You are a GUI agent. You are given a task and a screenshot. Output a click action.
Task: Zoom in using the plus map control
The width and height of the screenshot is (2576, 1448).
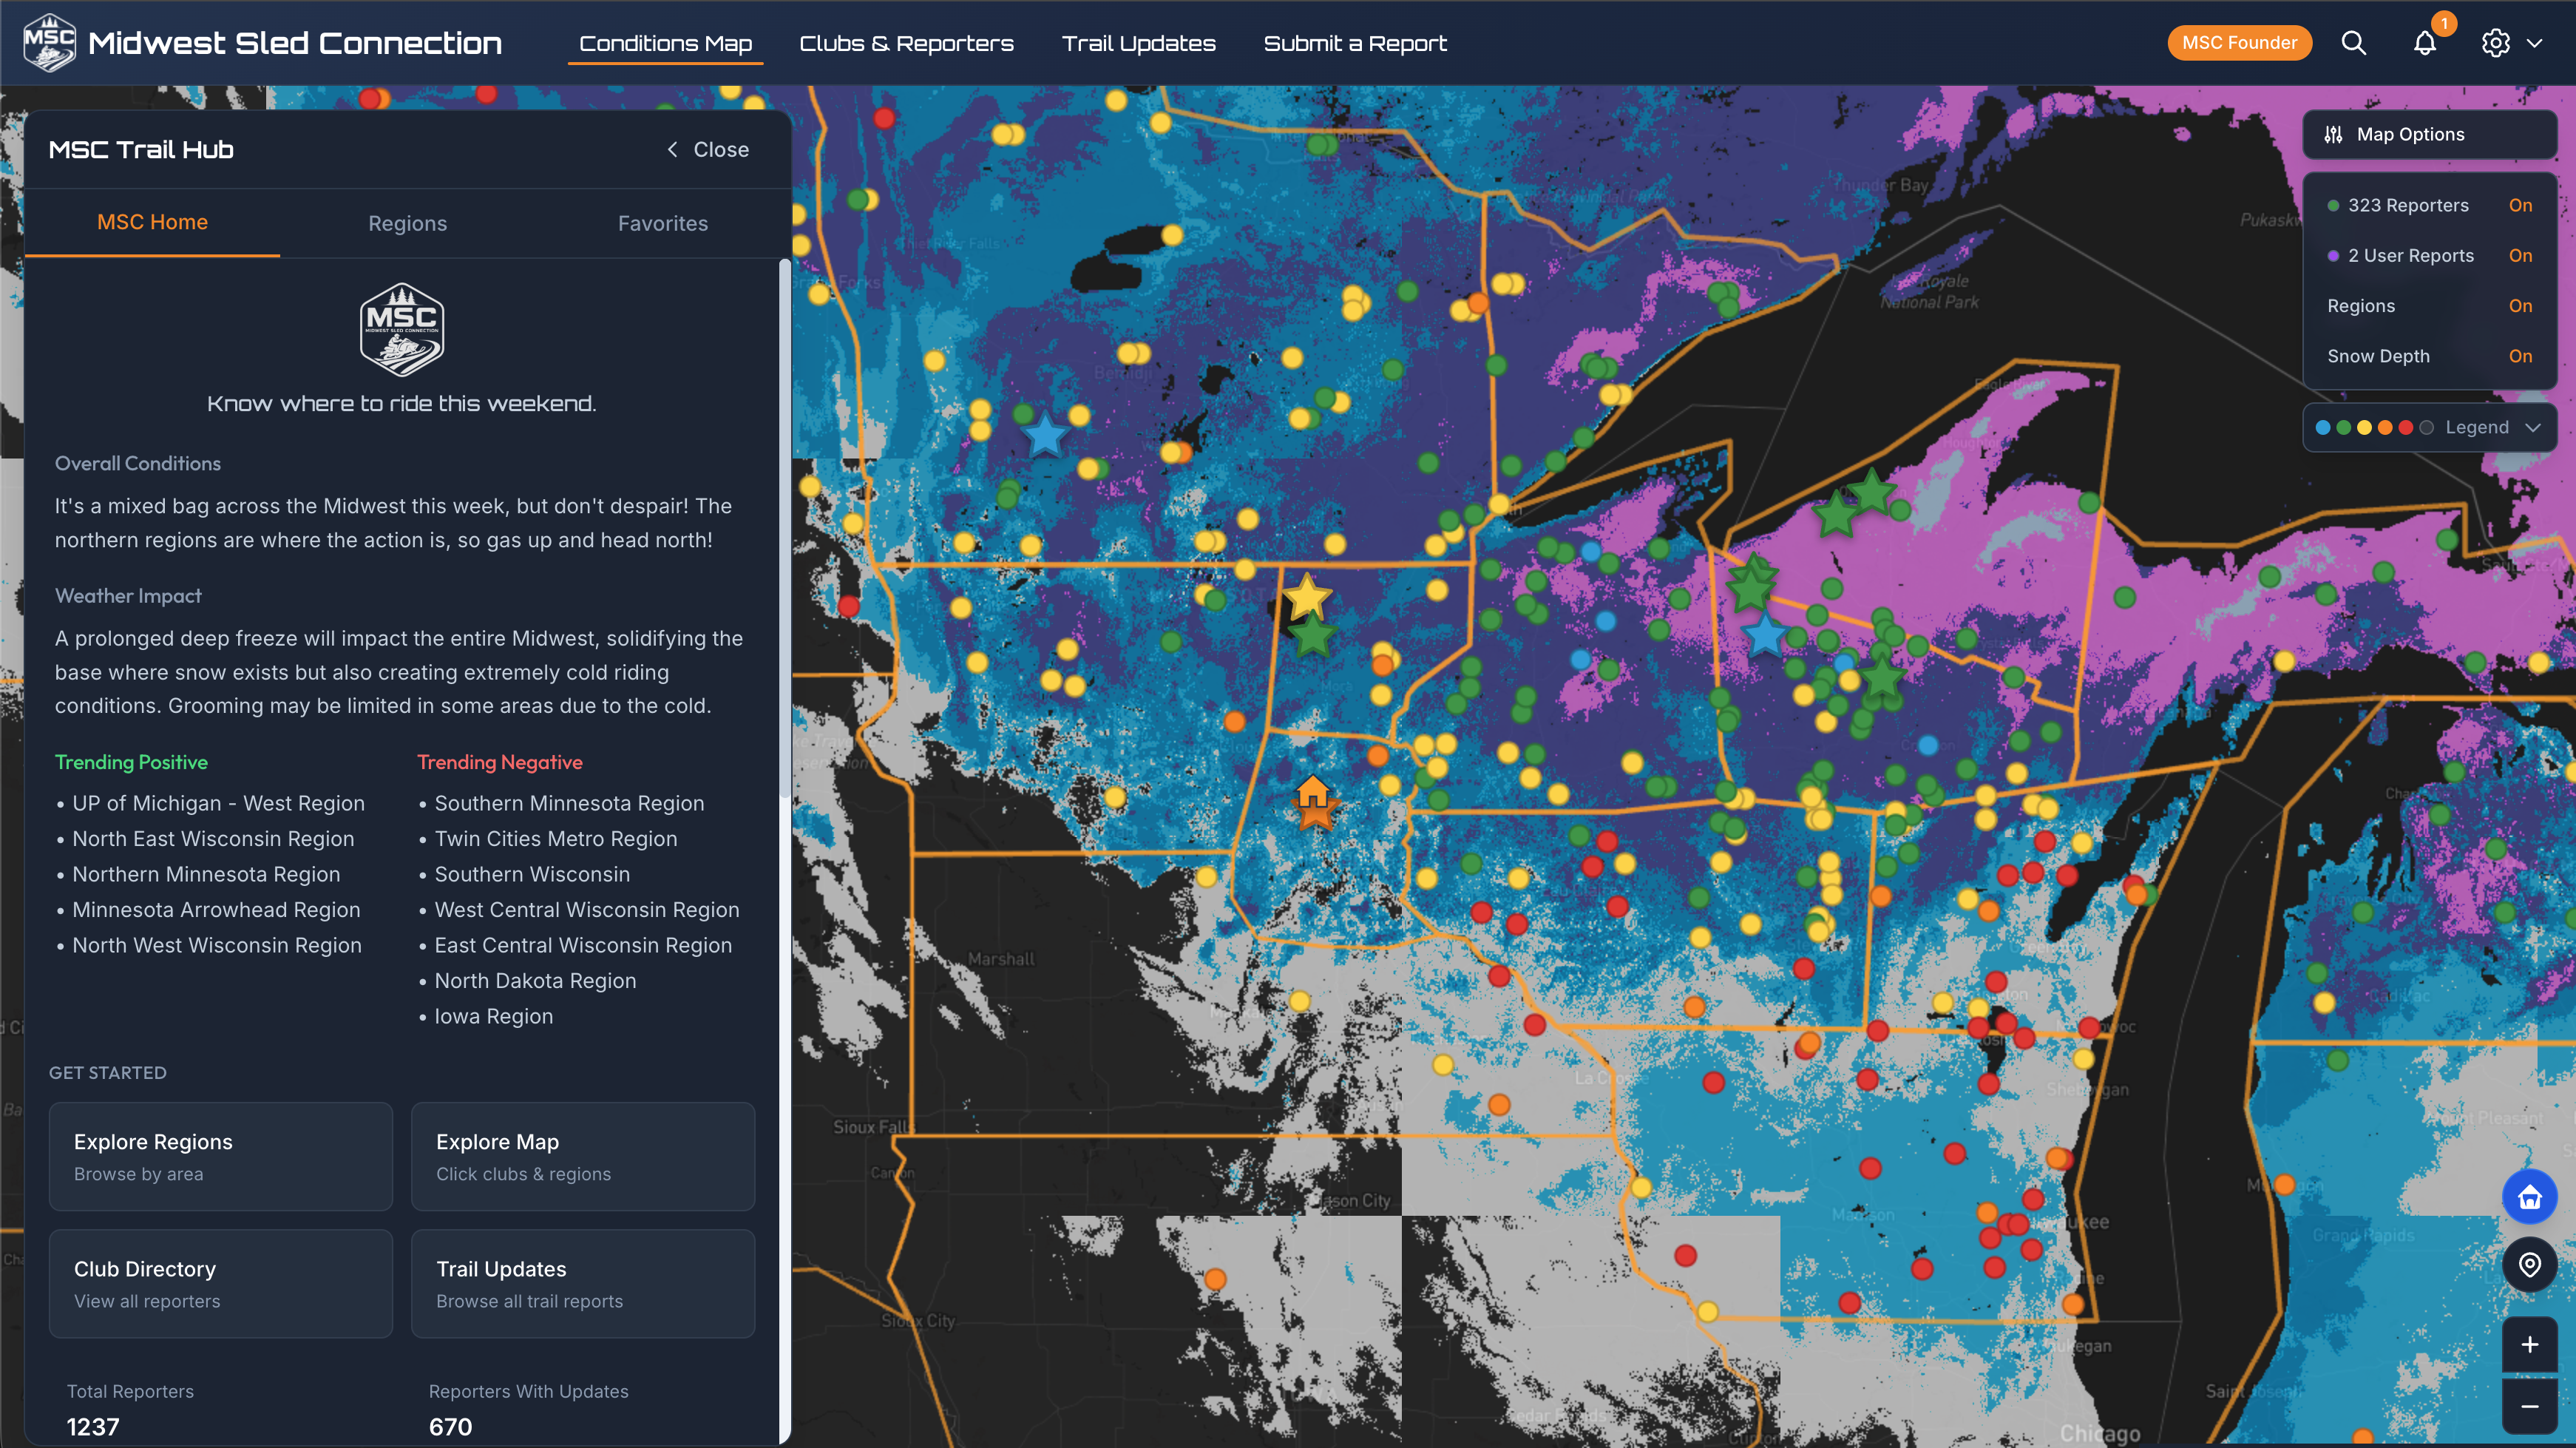(x=2530, y=1345)
